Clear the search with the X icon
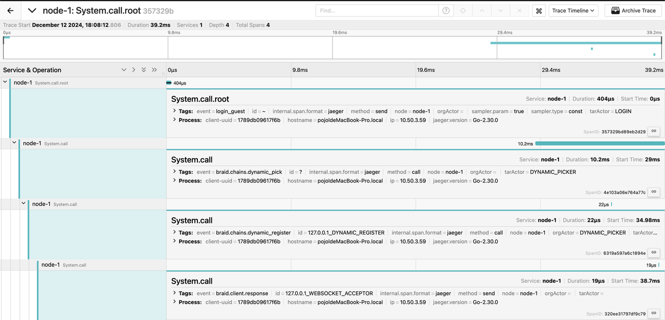This screenshot has width=665, height=320. (519, 10)
